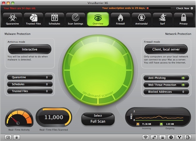Screen dimensions: 196x141
Task: Click the '71.36 MB' incoming value
Action: pyautogui.click(x=147, y=124)
